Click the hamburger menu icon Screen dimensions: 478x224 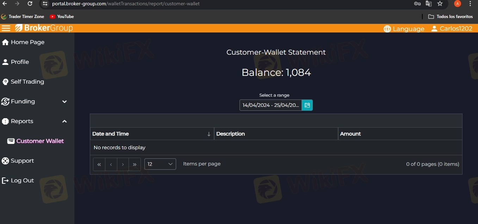coord(6,28)
